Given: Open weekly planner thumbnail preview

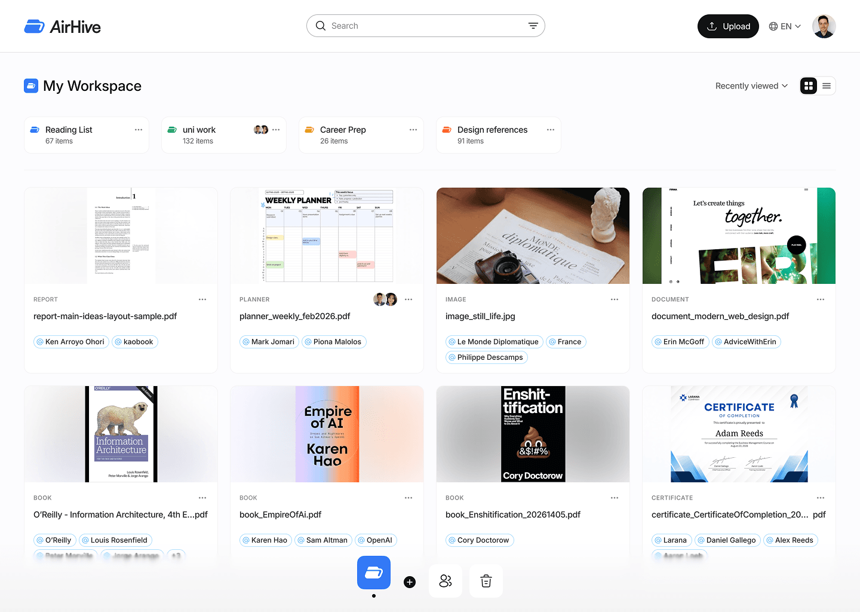Looking at the screenshot, I should 327,235.
